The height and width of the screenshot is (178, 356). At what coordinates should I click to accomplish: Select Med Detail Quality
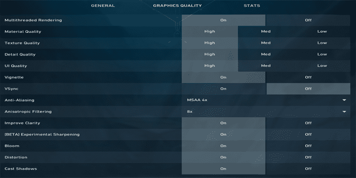pyautogui.click(x=266, y=54)
